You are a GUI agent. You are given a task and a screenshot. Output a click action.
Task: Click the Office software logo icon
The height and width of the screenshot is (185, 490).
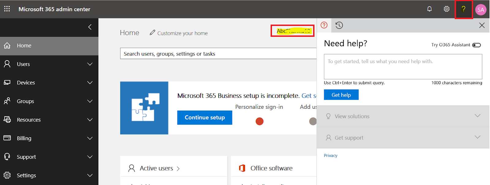coord(242,168)
